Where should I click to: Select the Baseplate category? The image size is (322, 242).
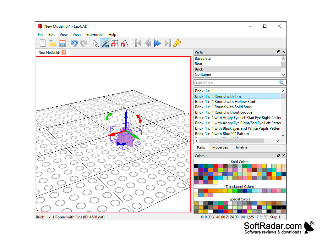[x=237, y=59]
